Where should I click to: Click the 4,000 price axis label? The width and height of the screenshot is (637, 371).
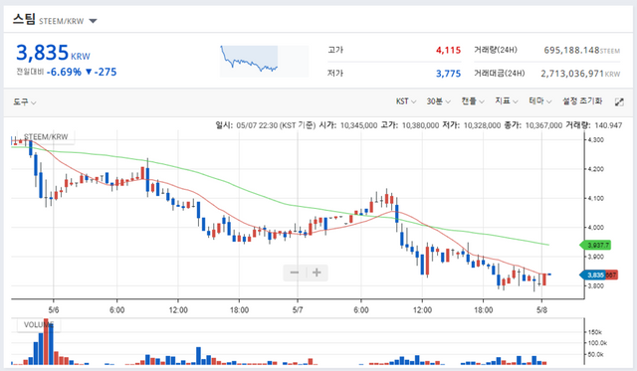[595, 228]
